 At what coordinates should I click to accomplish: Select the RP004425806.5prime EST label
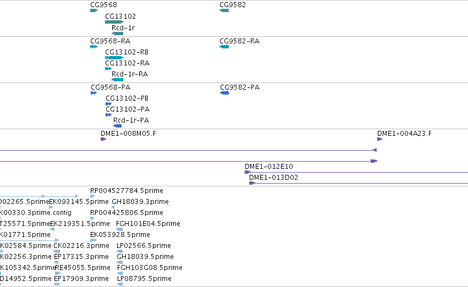(126, 213)
